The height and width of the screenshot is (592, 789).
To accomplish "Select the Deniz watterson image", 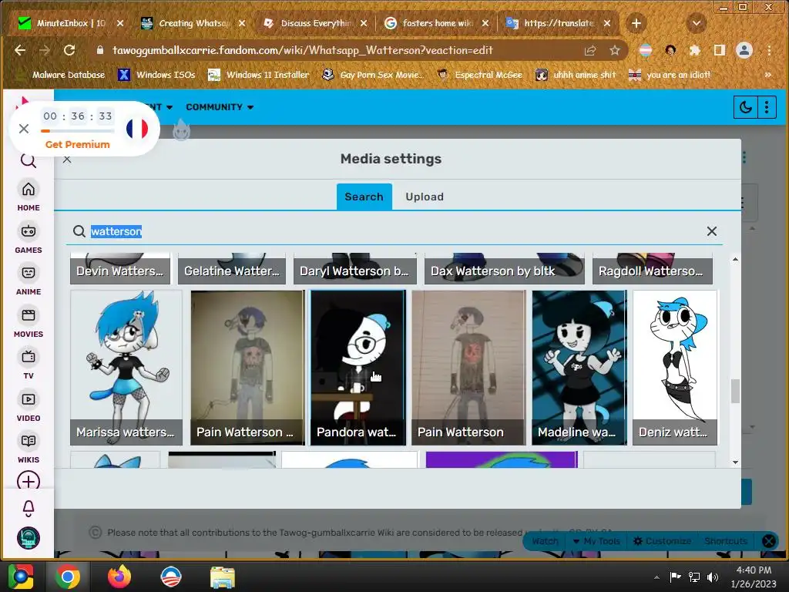I will [x=675, y=368].
